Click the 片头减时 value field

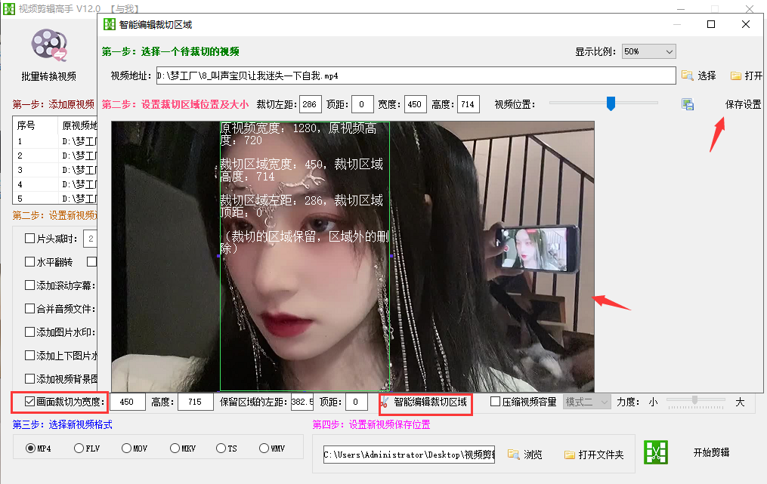(91, 239)
